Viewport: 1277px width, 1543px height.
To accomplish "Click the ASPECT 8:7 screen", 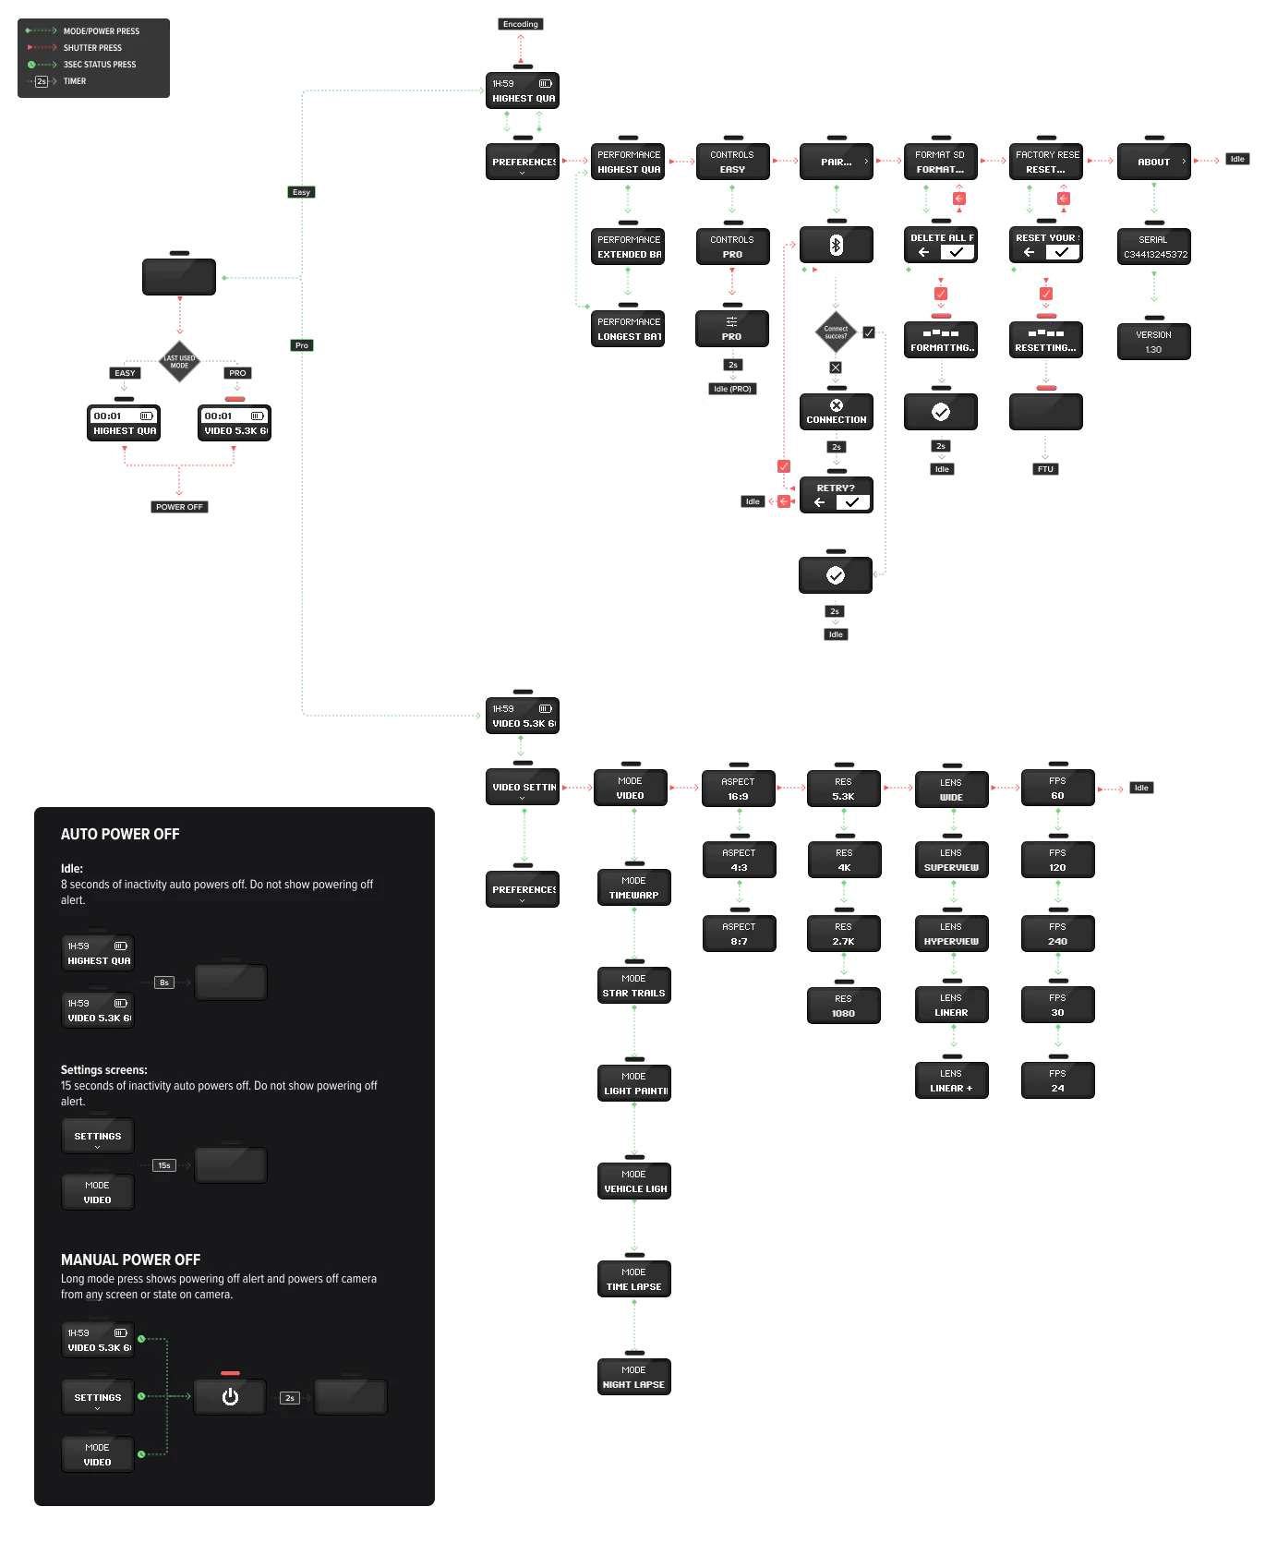I will tap(740, 934).
